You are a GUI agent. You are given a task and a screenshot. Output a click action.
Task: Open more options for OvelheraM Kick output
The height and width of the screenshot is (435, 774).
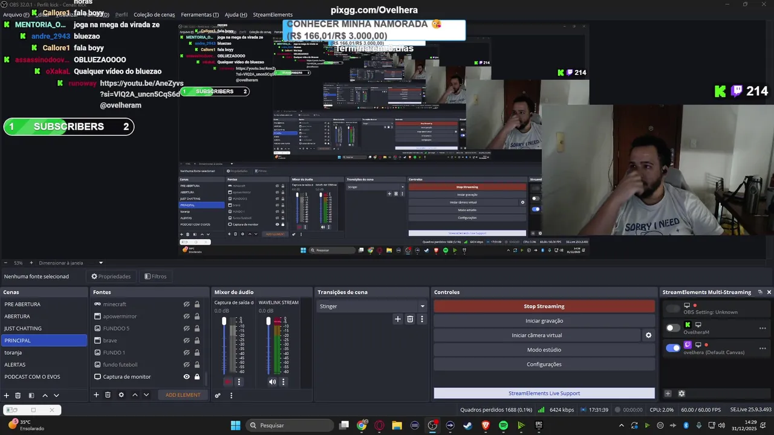click(763, 328)
